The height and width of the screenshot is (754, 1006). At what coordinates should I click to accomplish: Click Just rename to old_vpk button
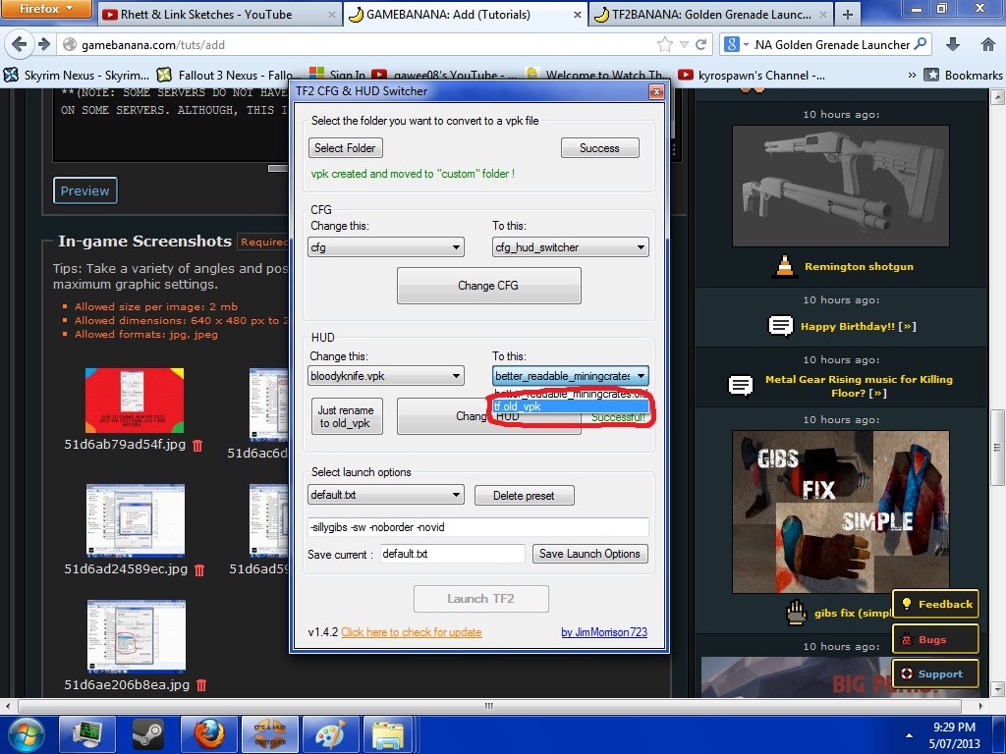point(347,416)
